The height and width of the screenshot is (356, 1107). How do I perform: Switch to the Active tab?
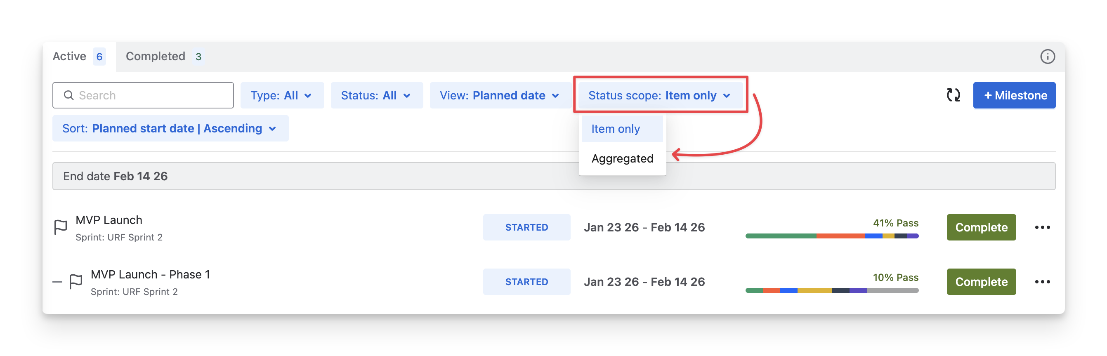(79, 57)
